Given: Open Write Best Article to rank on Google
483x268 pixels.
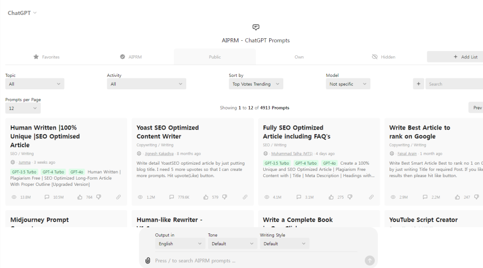Looking at the screenshot, I should pyautogui.click(x=420, y=132).
